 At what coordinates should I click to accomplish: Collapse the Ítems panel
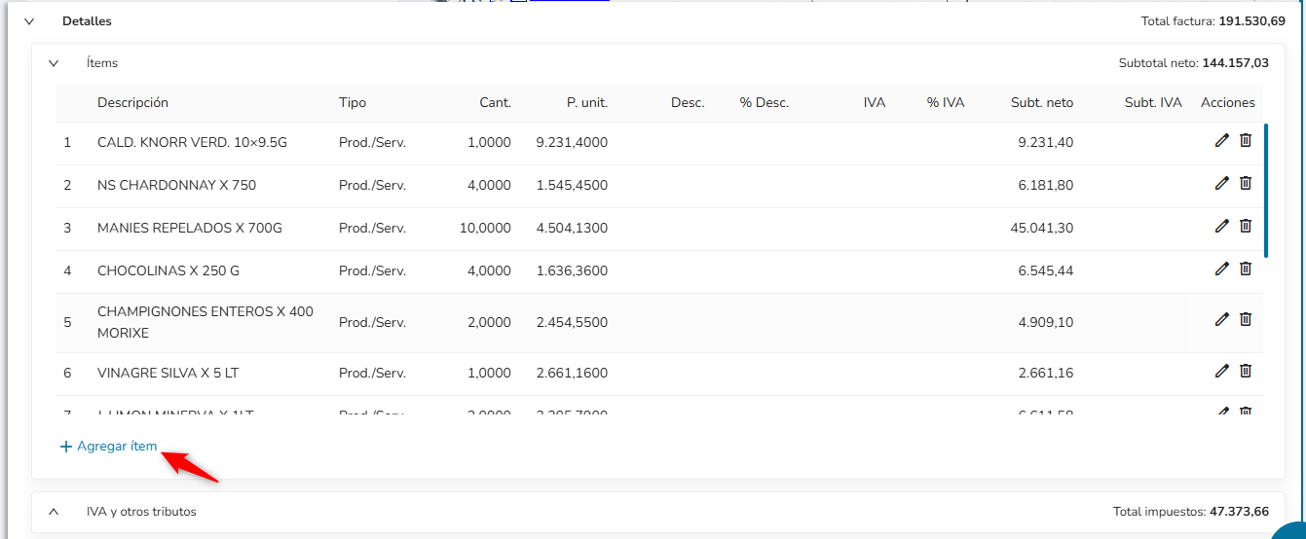pos(54,63)
